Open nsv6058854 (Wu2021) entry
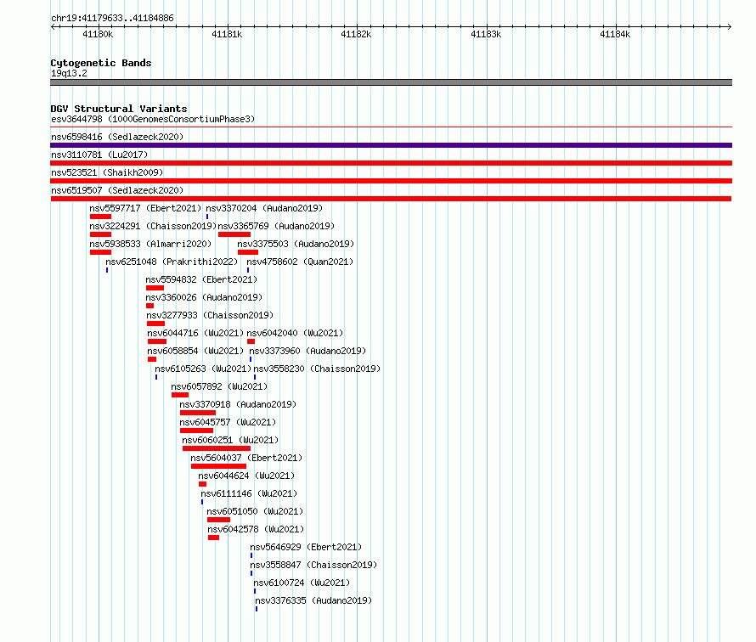 pyautogui.click(x=195, y=351)
